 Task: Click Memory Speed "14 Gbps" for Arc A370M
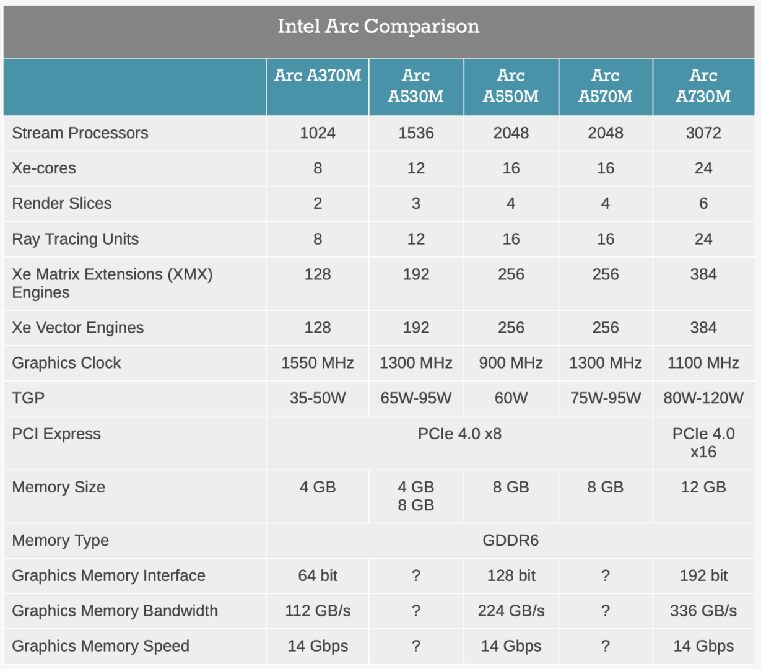pos(318,646)
